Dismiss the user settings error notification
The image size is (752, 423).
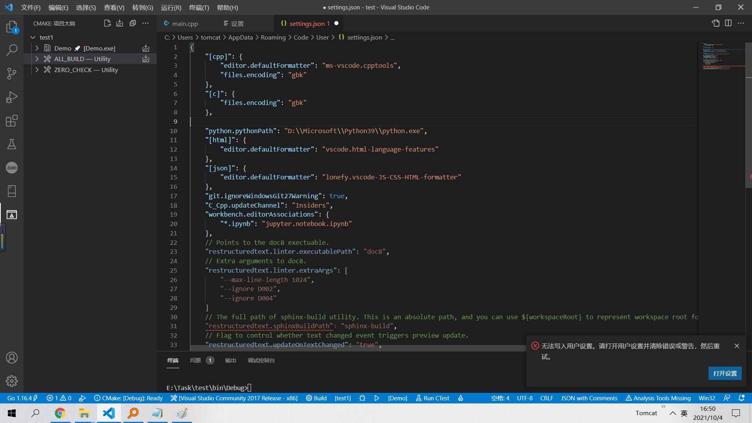737,346
